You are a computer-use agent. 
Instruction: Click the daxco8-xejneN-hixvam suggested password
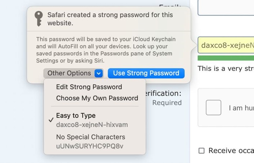click(92, 125)
